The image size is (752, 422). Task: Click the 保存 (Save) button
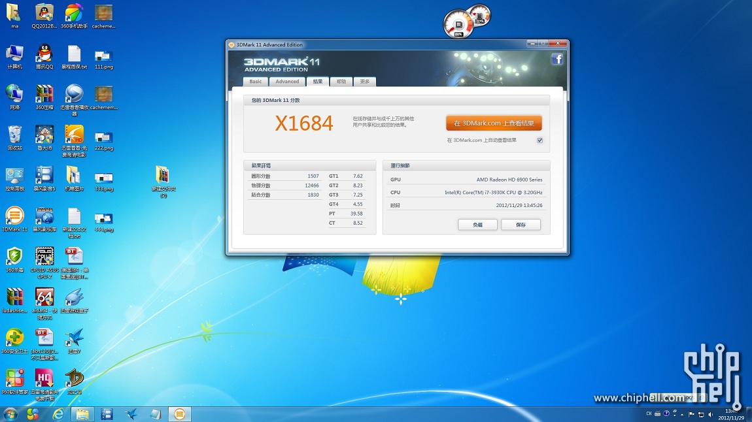pyautogui.click(x=521, y=225)
